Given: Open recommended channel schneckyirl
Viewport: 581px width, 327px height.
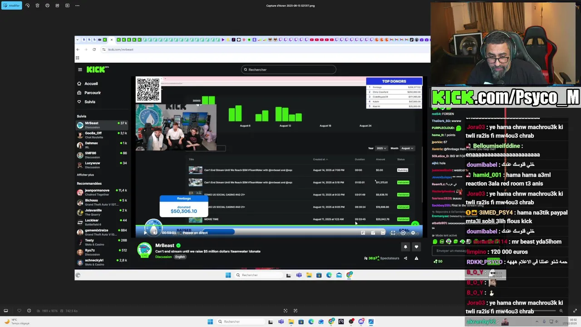Looking at the screenshot, I should click(x=102, y=262).
